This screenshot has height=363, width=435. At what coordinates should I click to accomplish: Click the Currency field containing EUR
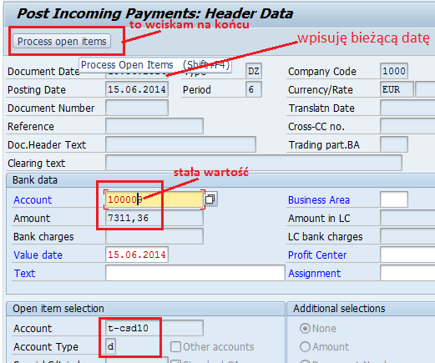pyautogui.click(x=397, y=89)
